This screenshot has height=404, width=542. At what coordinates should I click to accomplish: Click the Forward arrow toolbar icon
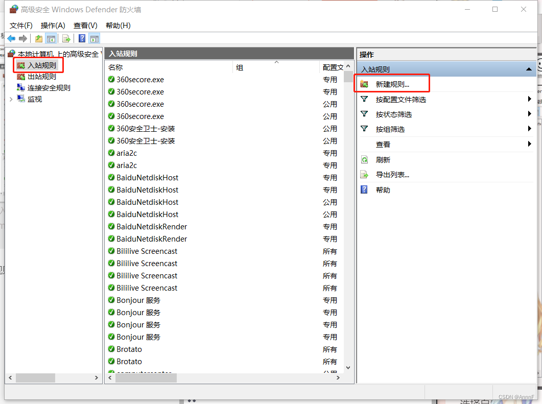23,39
